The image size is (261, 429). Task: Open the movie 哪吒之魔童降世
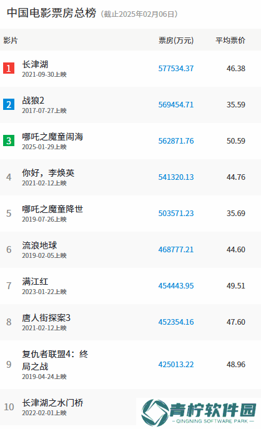pyautogui.click(x=52, y=209)
